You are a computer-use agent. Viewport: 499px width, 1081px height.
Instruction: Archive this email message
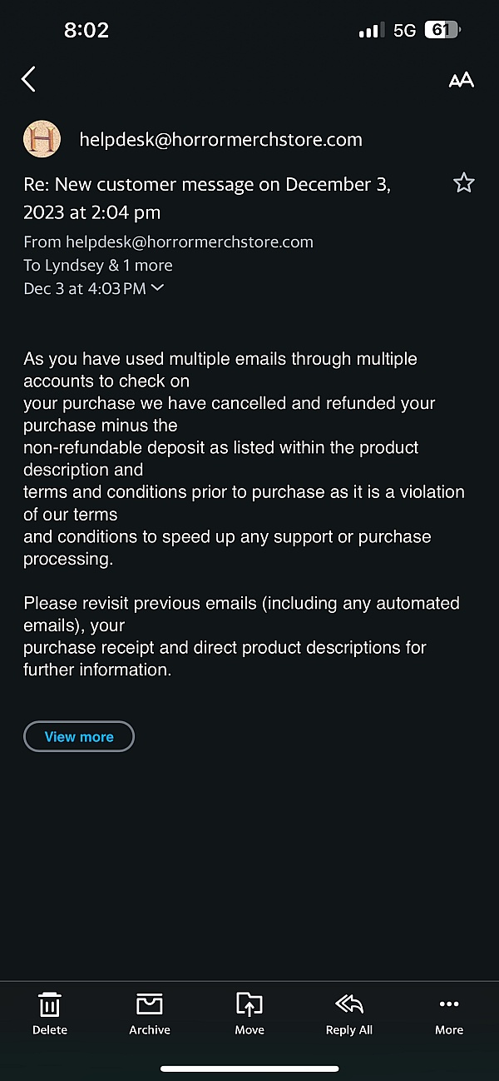click(150, 1014)
